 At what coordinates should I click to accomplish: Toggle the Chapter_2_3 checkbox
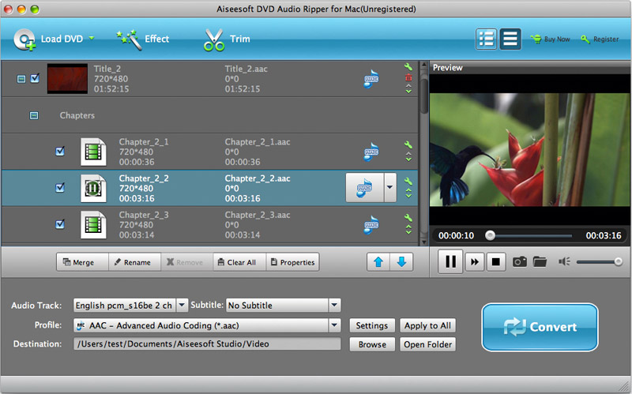[x=60, y=224]
